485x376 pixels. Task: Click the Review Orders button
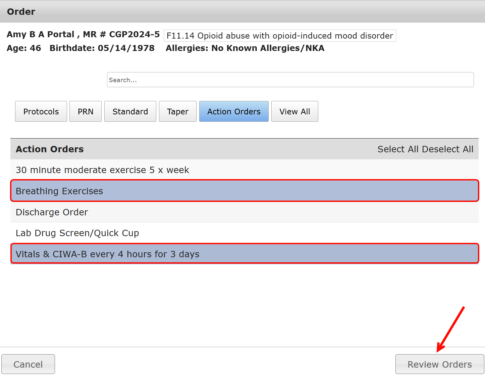[x=439, y=364]
